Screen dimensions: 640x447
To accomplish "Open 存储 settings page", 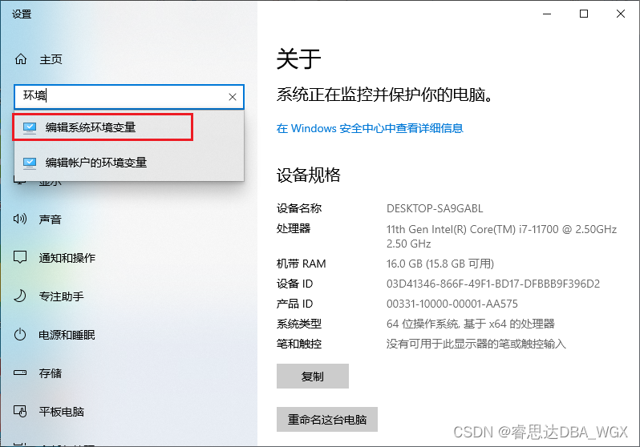I will click(x=51, y=373).
